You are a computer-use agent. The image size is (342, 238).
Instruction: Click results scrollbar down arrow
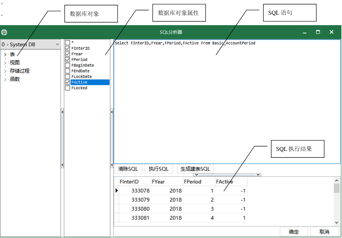(x=337, y=222)
